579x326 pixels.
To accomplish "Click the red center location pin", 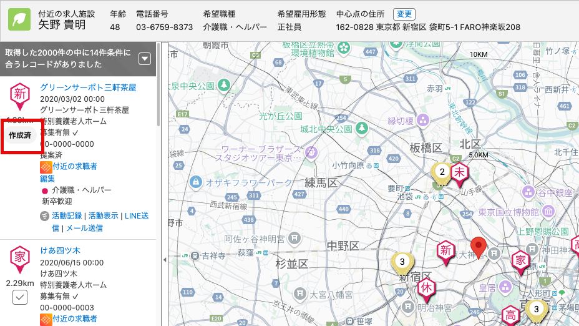I will (x=479, y=247).
